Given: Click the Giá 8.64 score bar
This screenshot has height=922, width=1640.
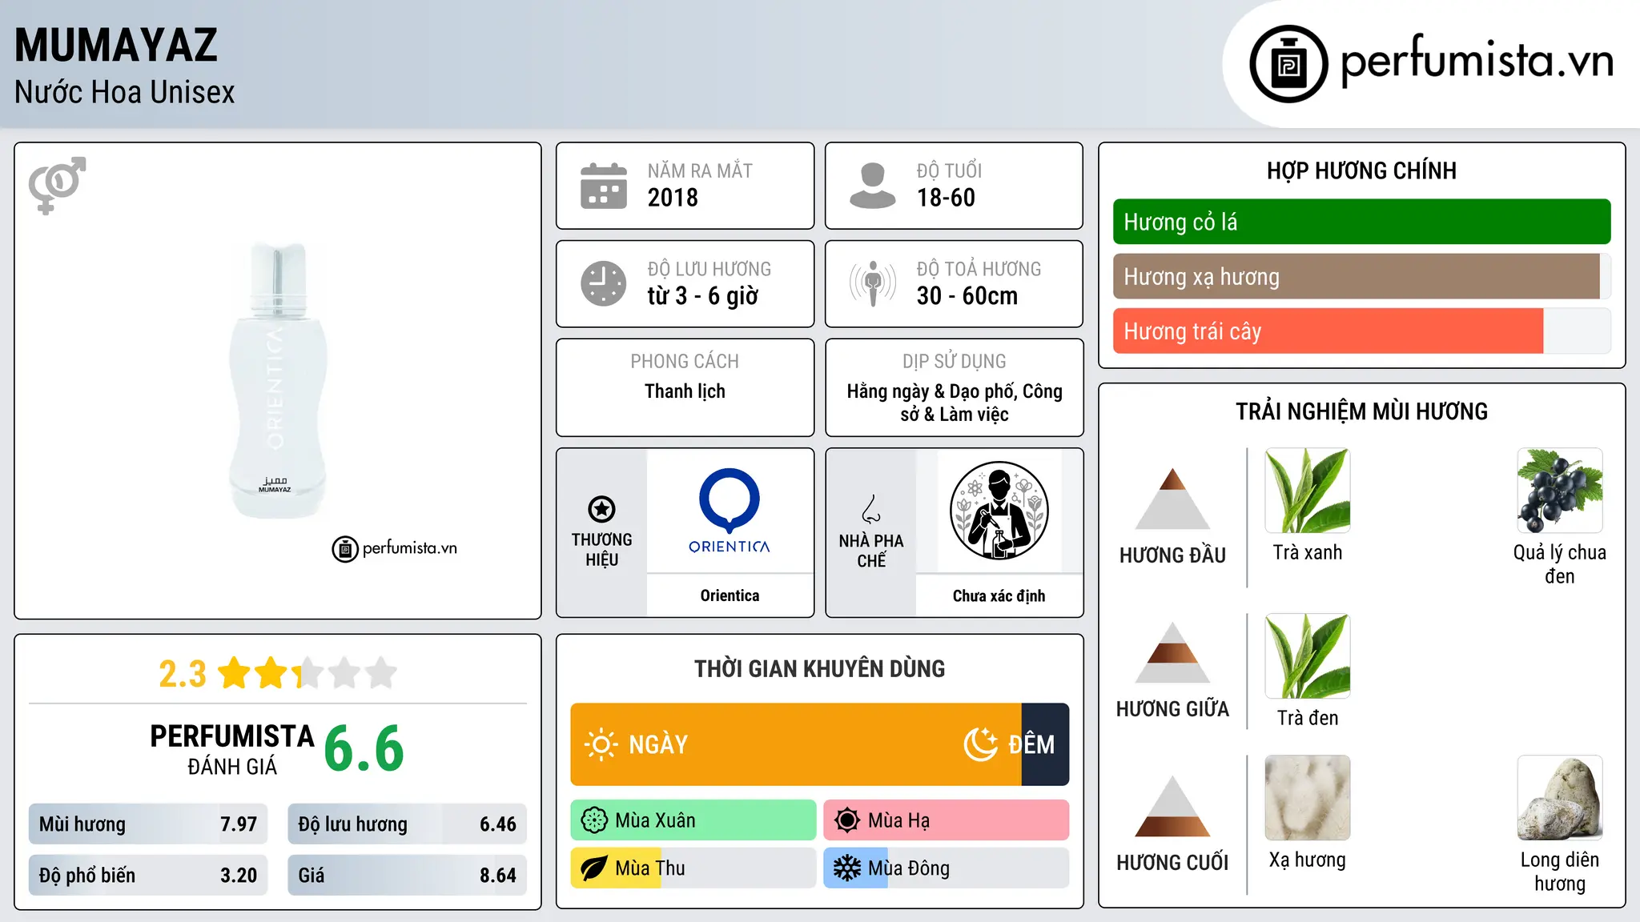Looking at the screenshot, I should click(x=407, y=876).
